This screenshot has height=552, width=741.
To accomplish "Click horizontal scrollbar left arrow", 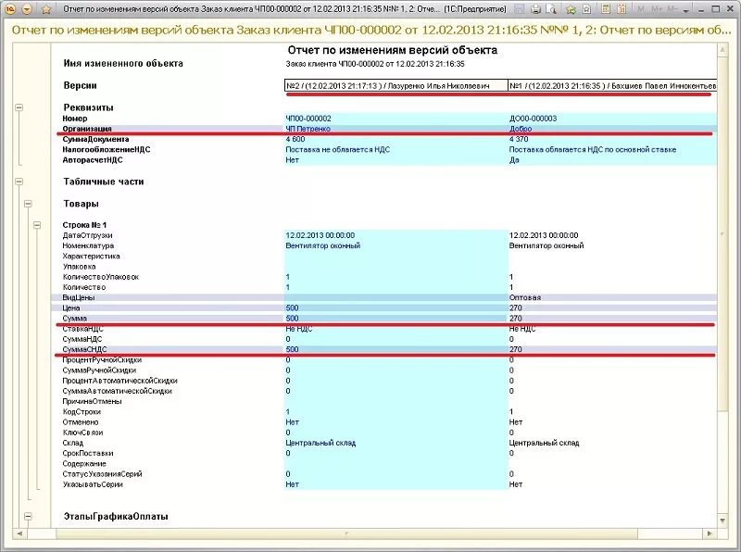I will (x=19, y=533).
